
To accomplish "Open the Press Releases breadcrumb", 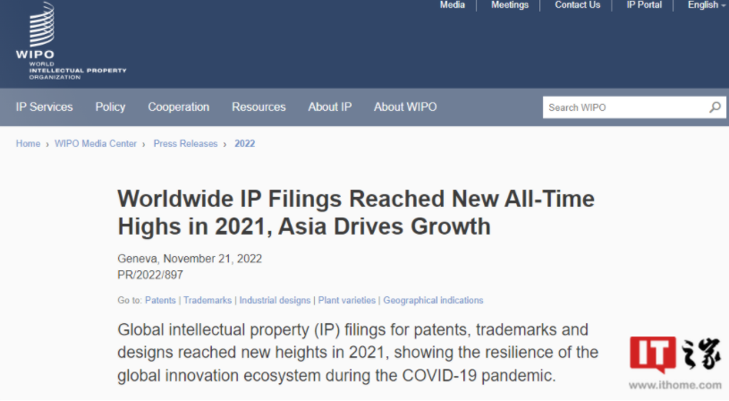I will (185, 143).
